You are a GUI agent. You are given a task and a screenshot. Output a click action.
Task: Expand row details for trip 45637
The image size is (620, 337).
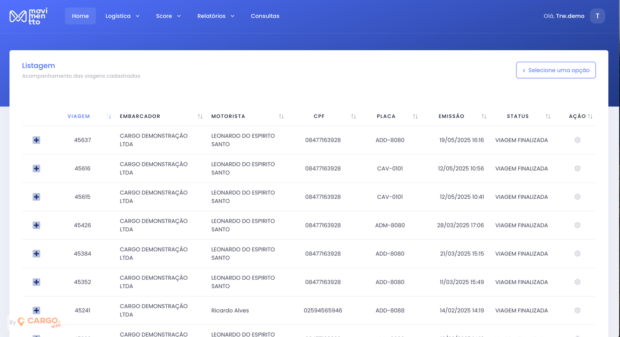(x=36, y=140)
